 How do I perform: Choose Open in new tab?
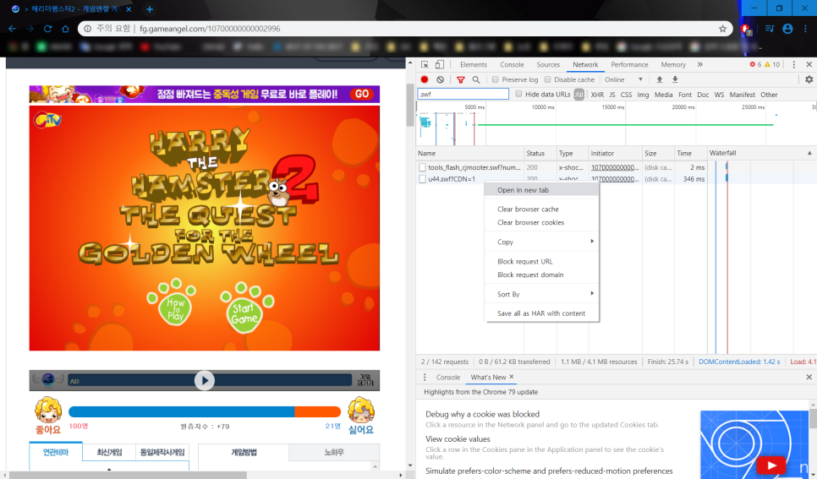(541, 190)
